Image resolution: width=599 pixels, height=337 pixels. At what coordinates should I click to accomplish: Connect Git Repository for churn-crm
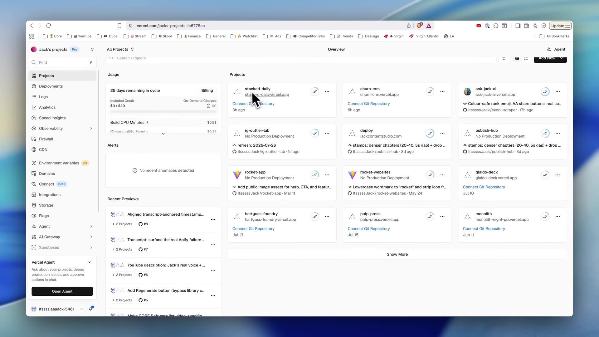(368, 104)
